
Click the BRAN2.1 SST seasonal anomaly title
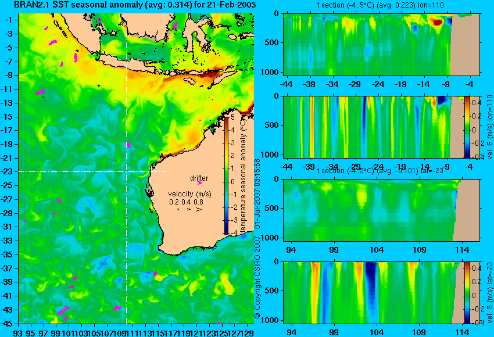point(135,5)
